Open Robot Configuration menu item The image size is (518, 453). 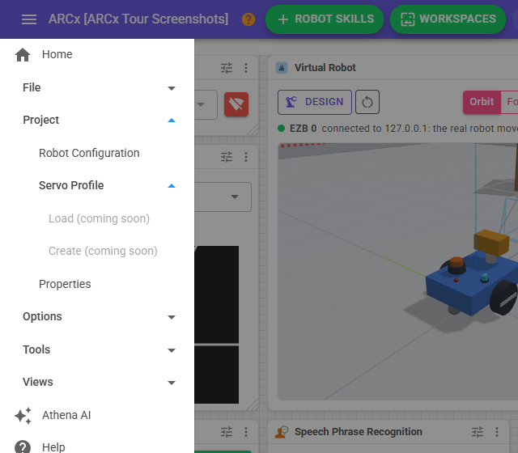89,153
